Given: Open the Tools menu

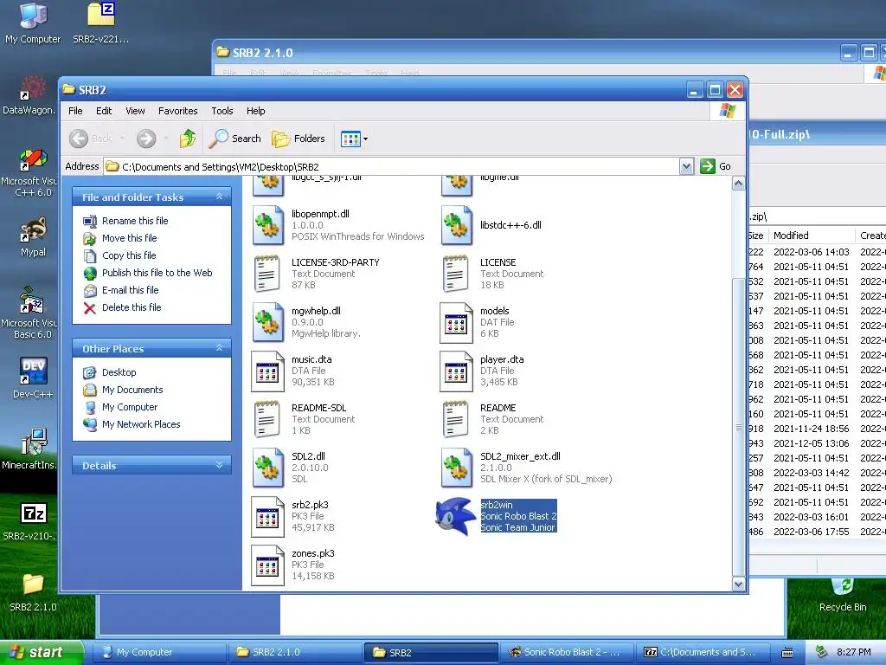Looking at the screenshot, I should 222,111.
